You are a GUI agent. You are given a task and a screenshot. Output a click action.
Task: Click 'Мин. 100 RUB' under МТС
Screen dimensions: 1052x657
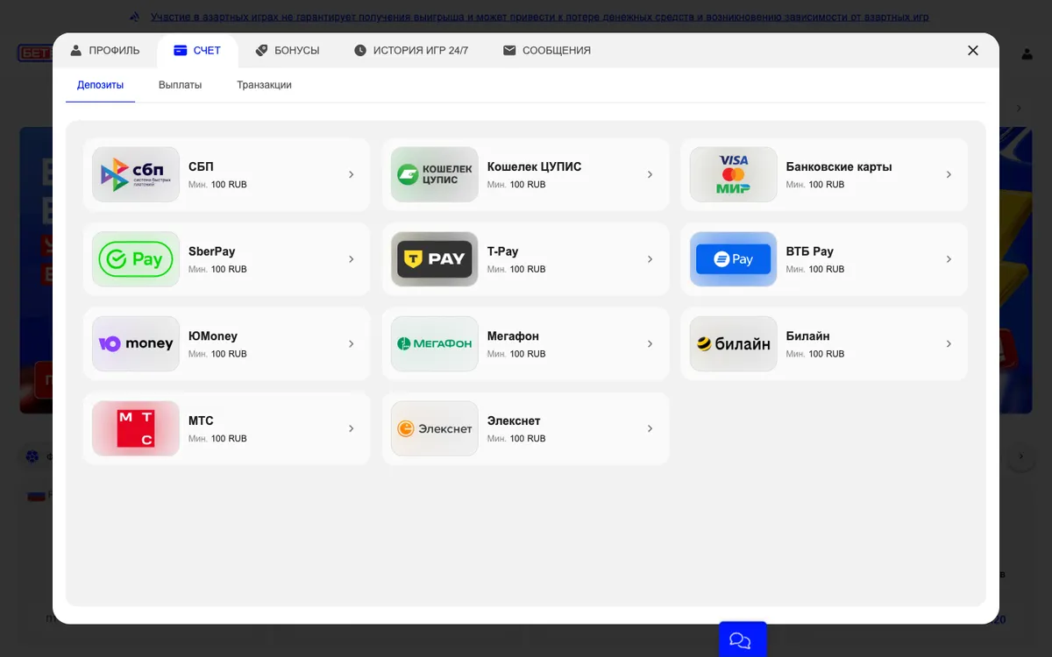click(x=217, y=438)
